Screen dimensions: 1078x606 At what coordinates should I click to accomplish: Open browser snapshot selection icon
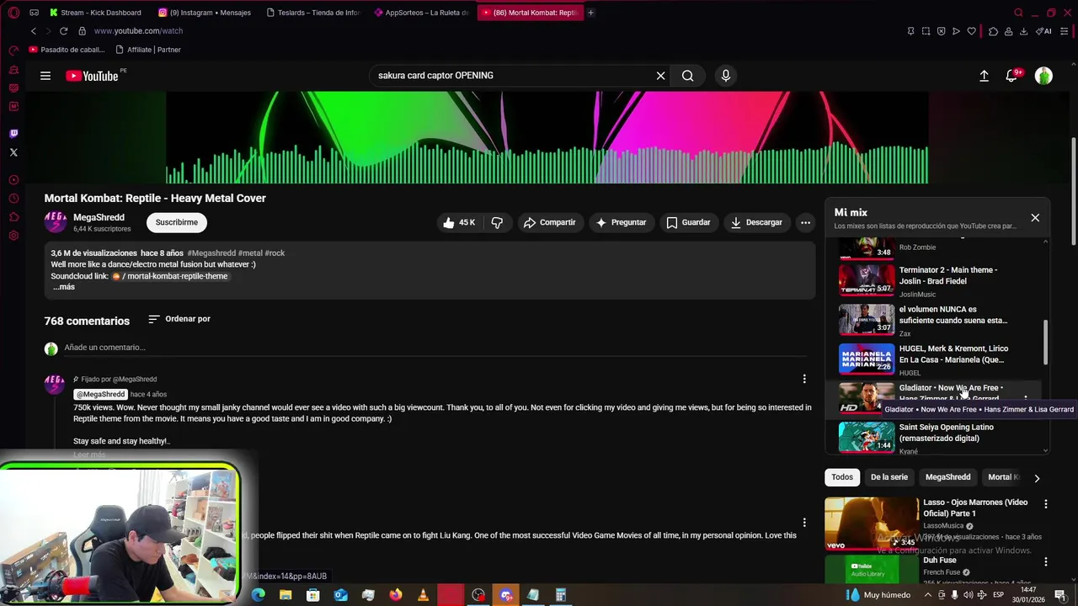(x=926, y=31)
